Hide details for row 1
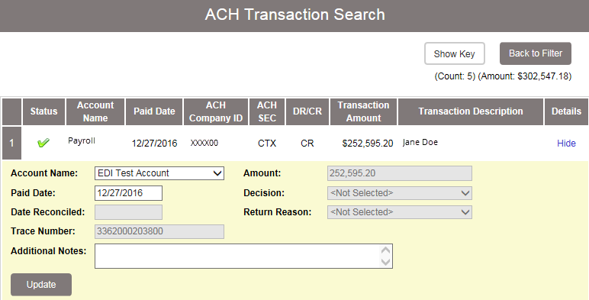The width and height of the screenshot is (589, 300). 566,144
